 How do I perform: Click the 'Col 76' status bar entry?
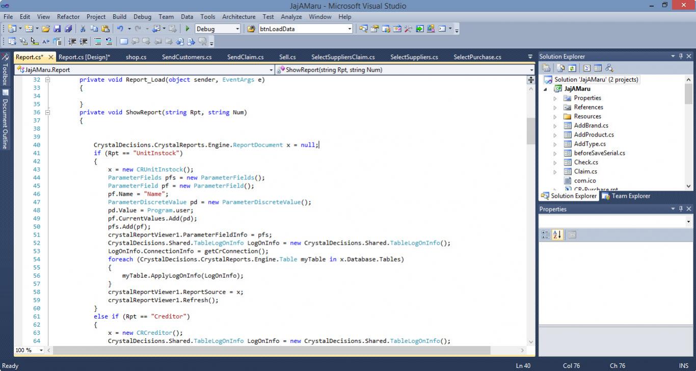click(572, 365)
